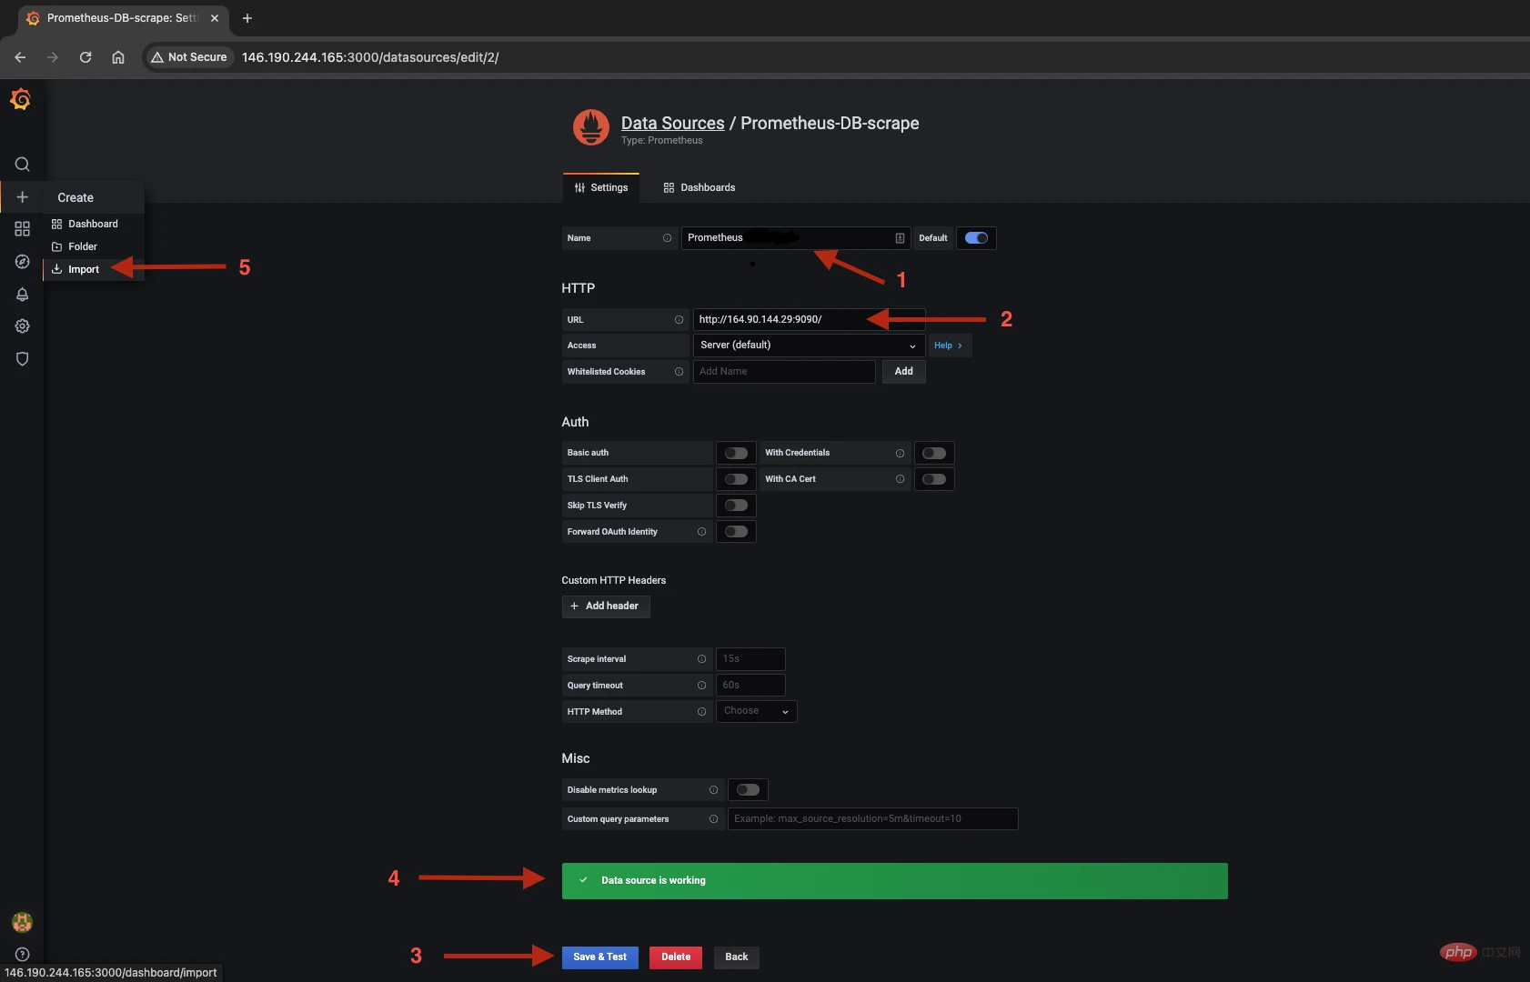The height and width of the screenshot is (982, 1530).
Task: Open the Alerting bell icon
Action: pos(22,294)
